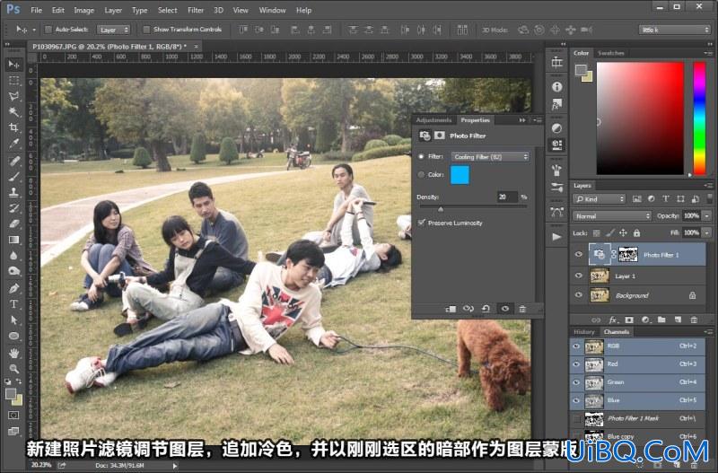Select the Move tool in the toolbox
Viewport: 718px width, 473px height.
(13, 65)
